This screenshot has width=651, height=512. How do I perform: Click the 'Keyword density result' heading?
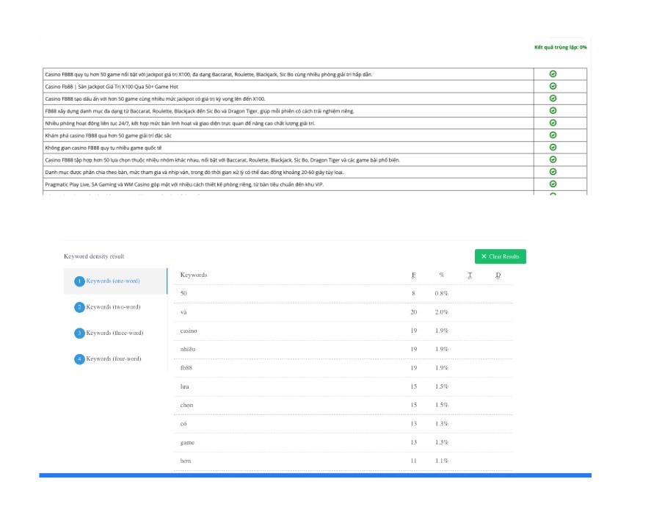(94, 256)
